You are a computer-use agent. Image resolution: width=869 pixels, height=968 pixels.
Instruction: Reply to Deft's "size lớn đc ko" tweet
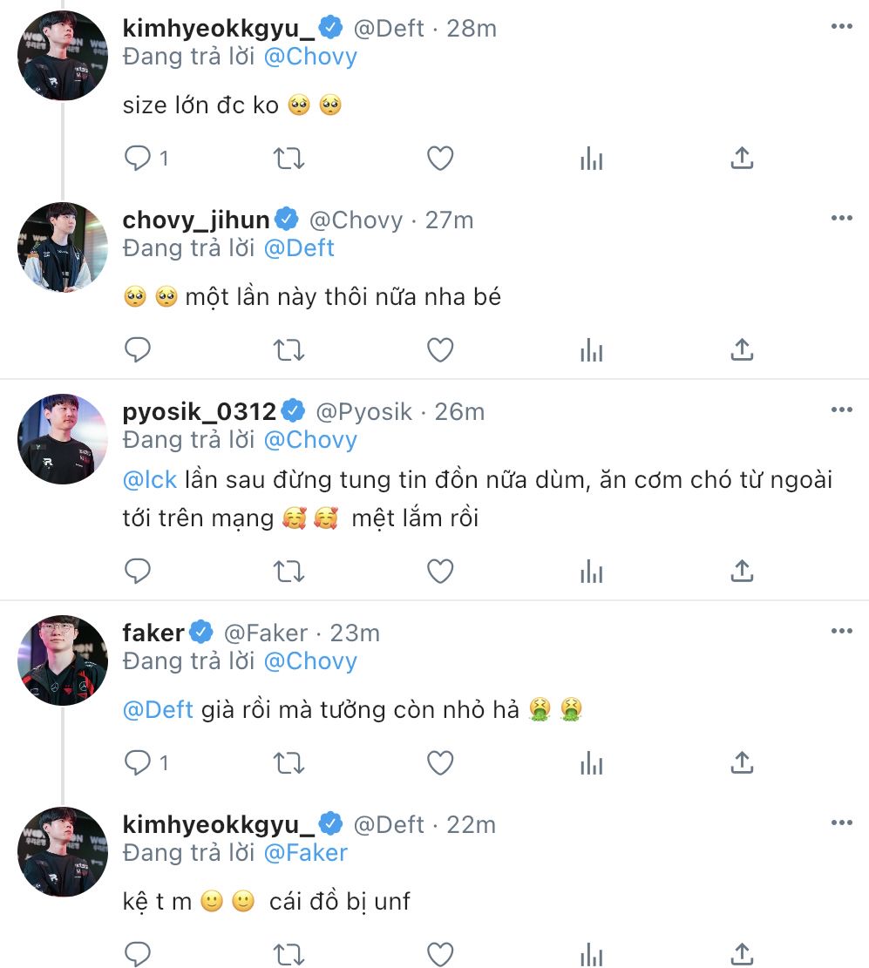click(139, 158)
